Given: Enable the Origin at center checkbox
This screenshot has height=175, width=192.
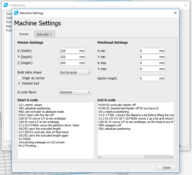Looking at the screenshot, I should 19,78.
